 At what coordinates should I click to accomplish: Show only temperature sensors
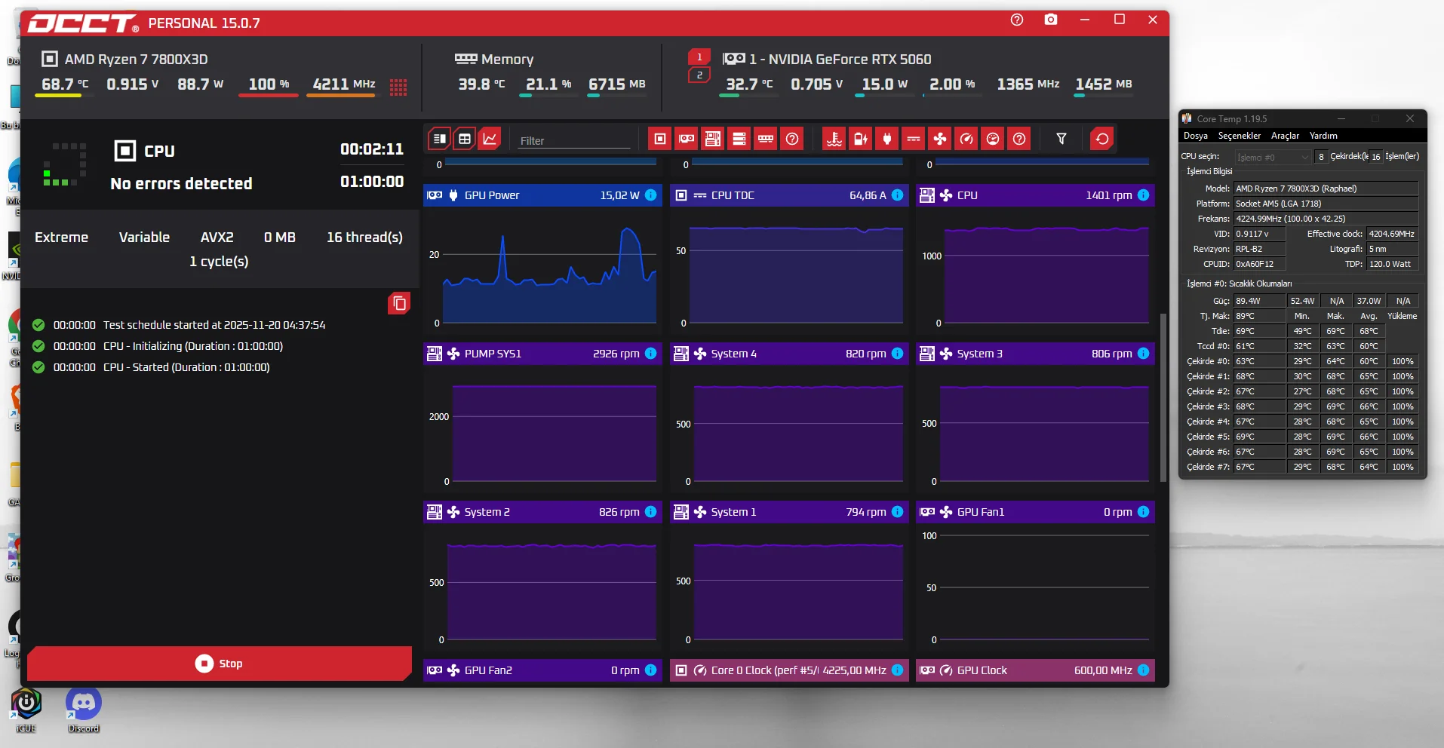834,139
